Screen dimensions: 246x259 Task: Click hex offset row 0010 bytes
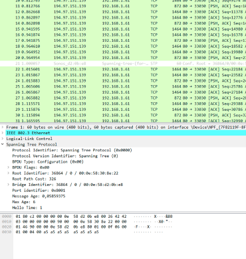coord(71,222)
